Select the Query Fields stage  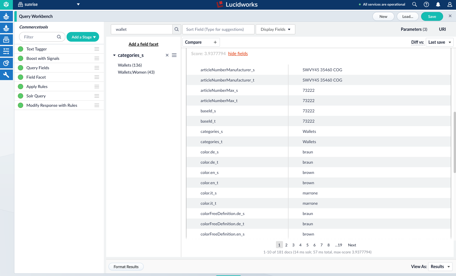tap(38, 68)
